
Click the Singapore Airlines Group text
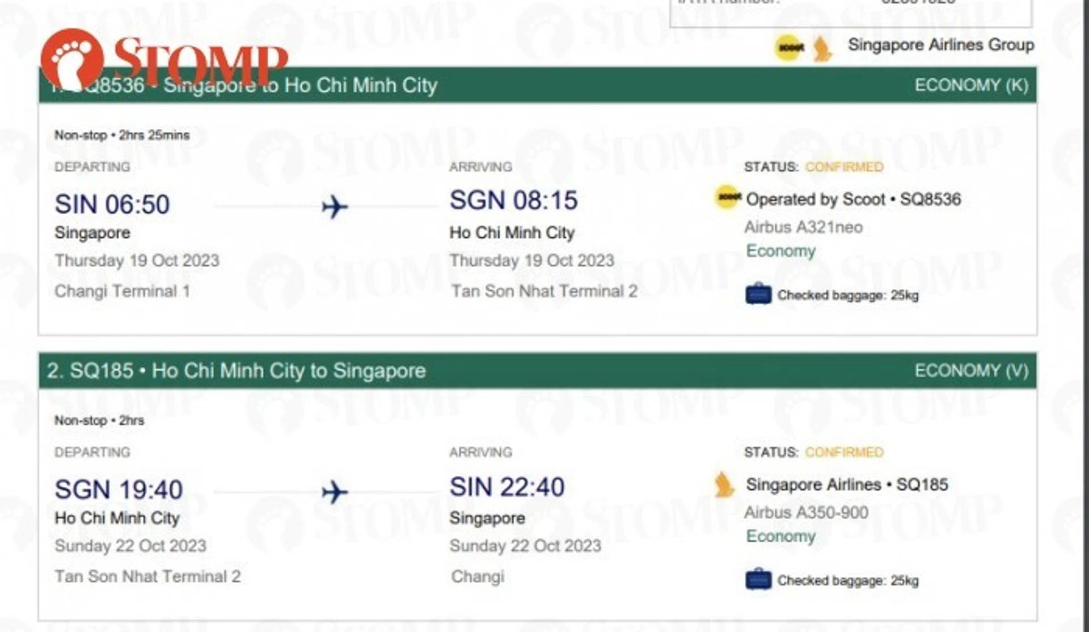[x=940, y=45]
